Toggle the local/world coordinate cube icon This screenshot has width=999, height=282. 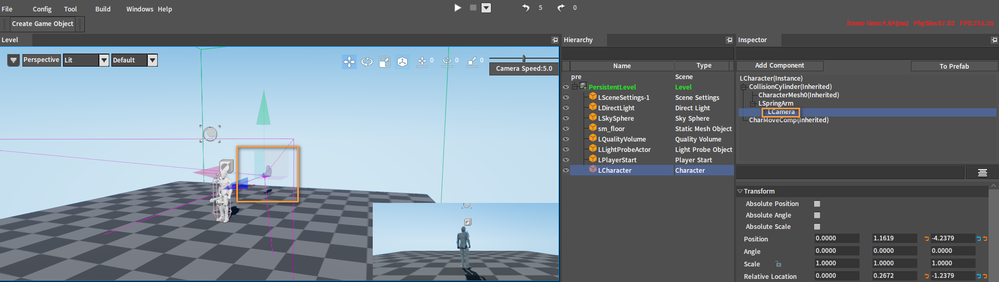(402, 62)
